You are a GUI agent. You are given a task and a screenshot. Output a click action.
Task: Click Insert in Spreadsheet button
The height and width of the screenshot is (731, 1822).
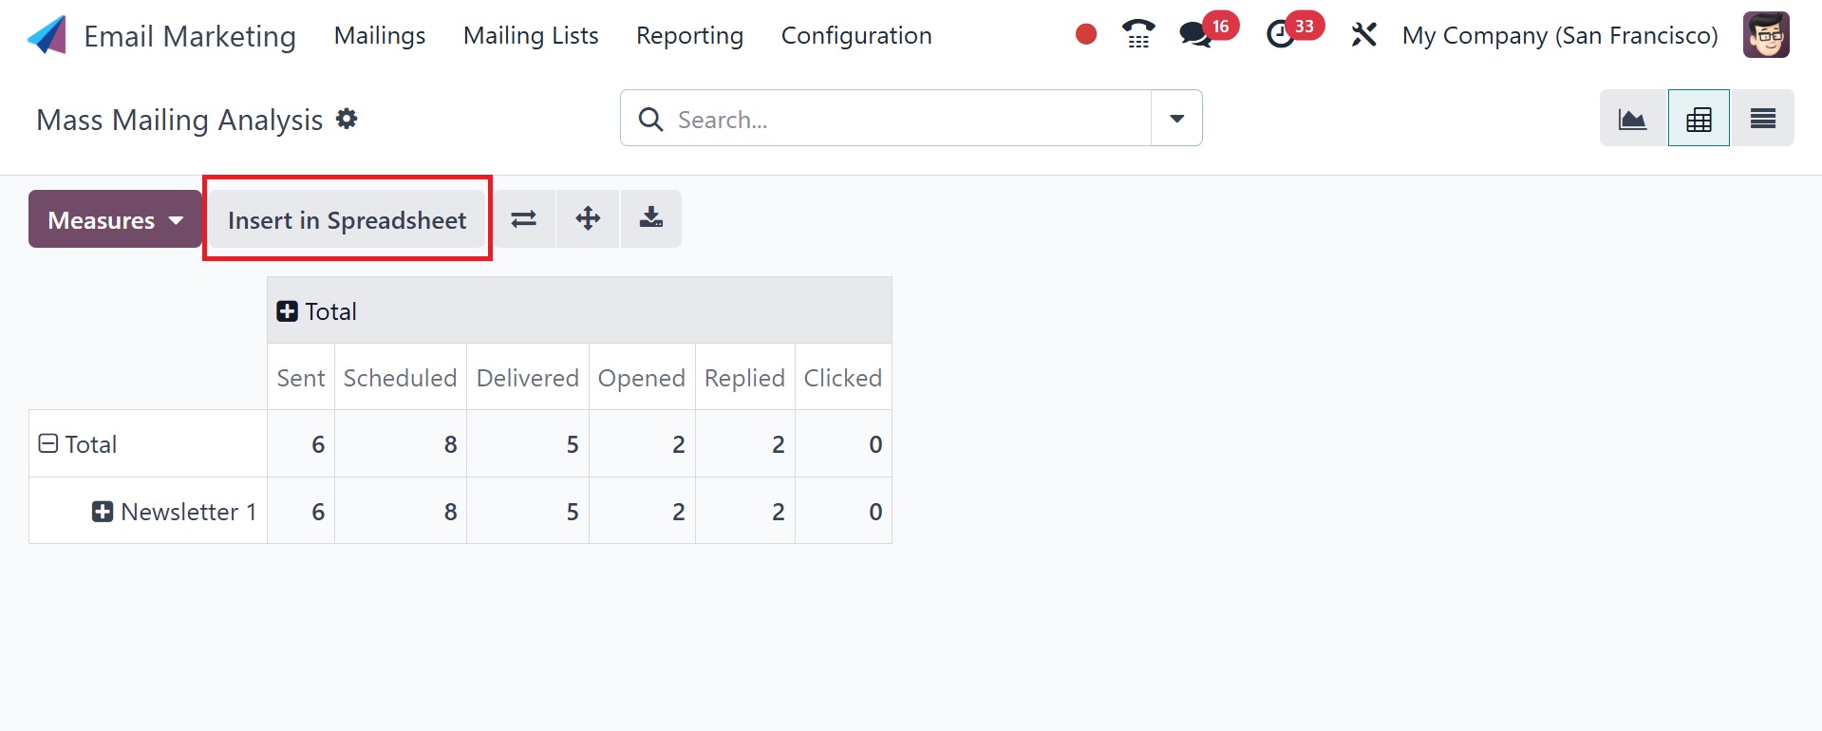347,220
